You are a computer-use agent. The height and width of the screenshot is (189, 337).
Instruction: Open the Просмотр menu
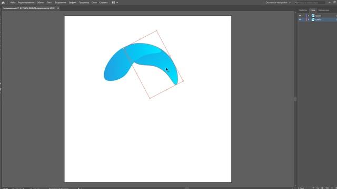pyautogui.click(x=84, y=3)
